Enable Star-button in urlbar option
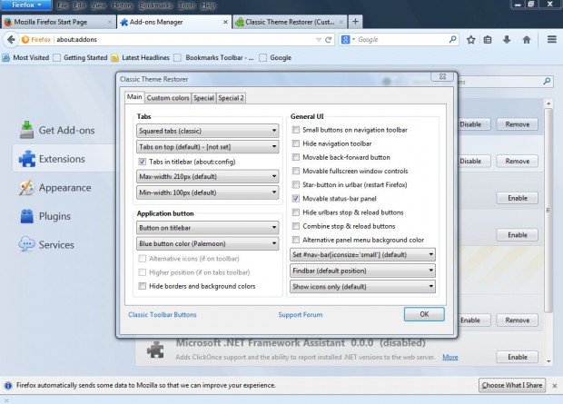Image resolution: width=563 pixels, height=404 pixels. [x=296, y=184]
